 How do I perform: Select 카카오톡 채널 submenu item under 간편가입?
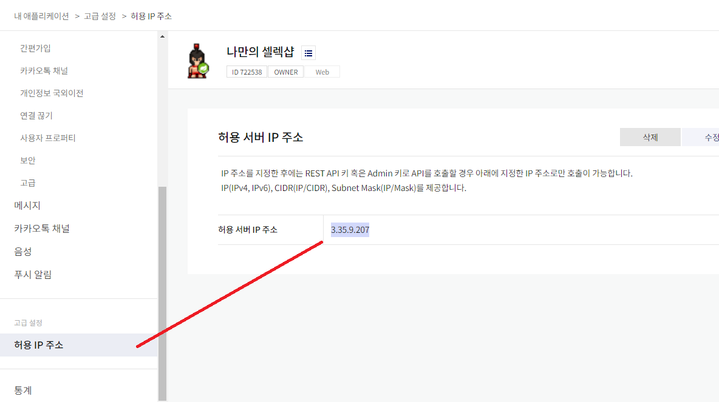44,70
